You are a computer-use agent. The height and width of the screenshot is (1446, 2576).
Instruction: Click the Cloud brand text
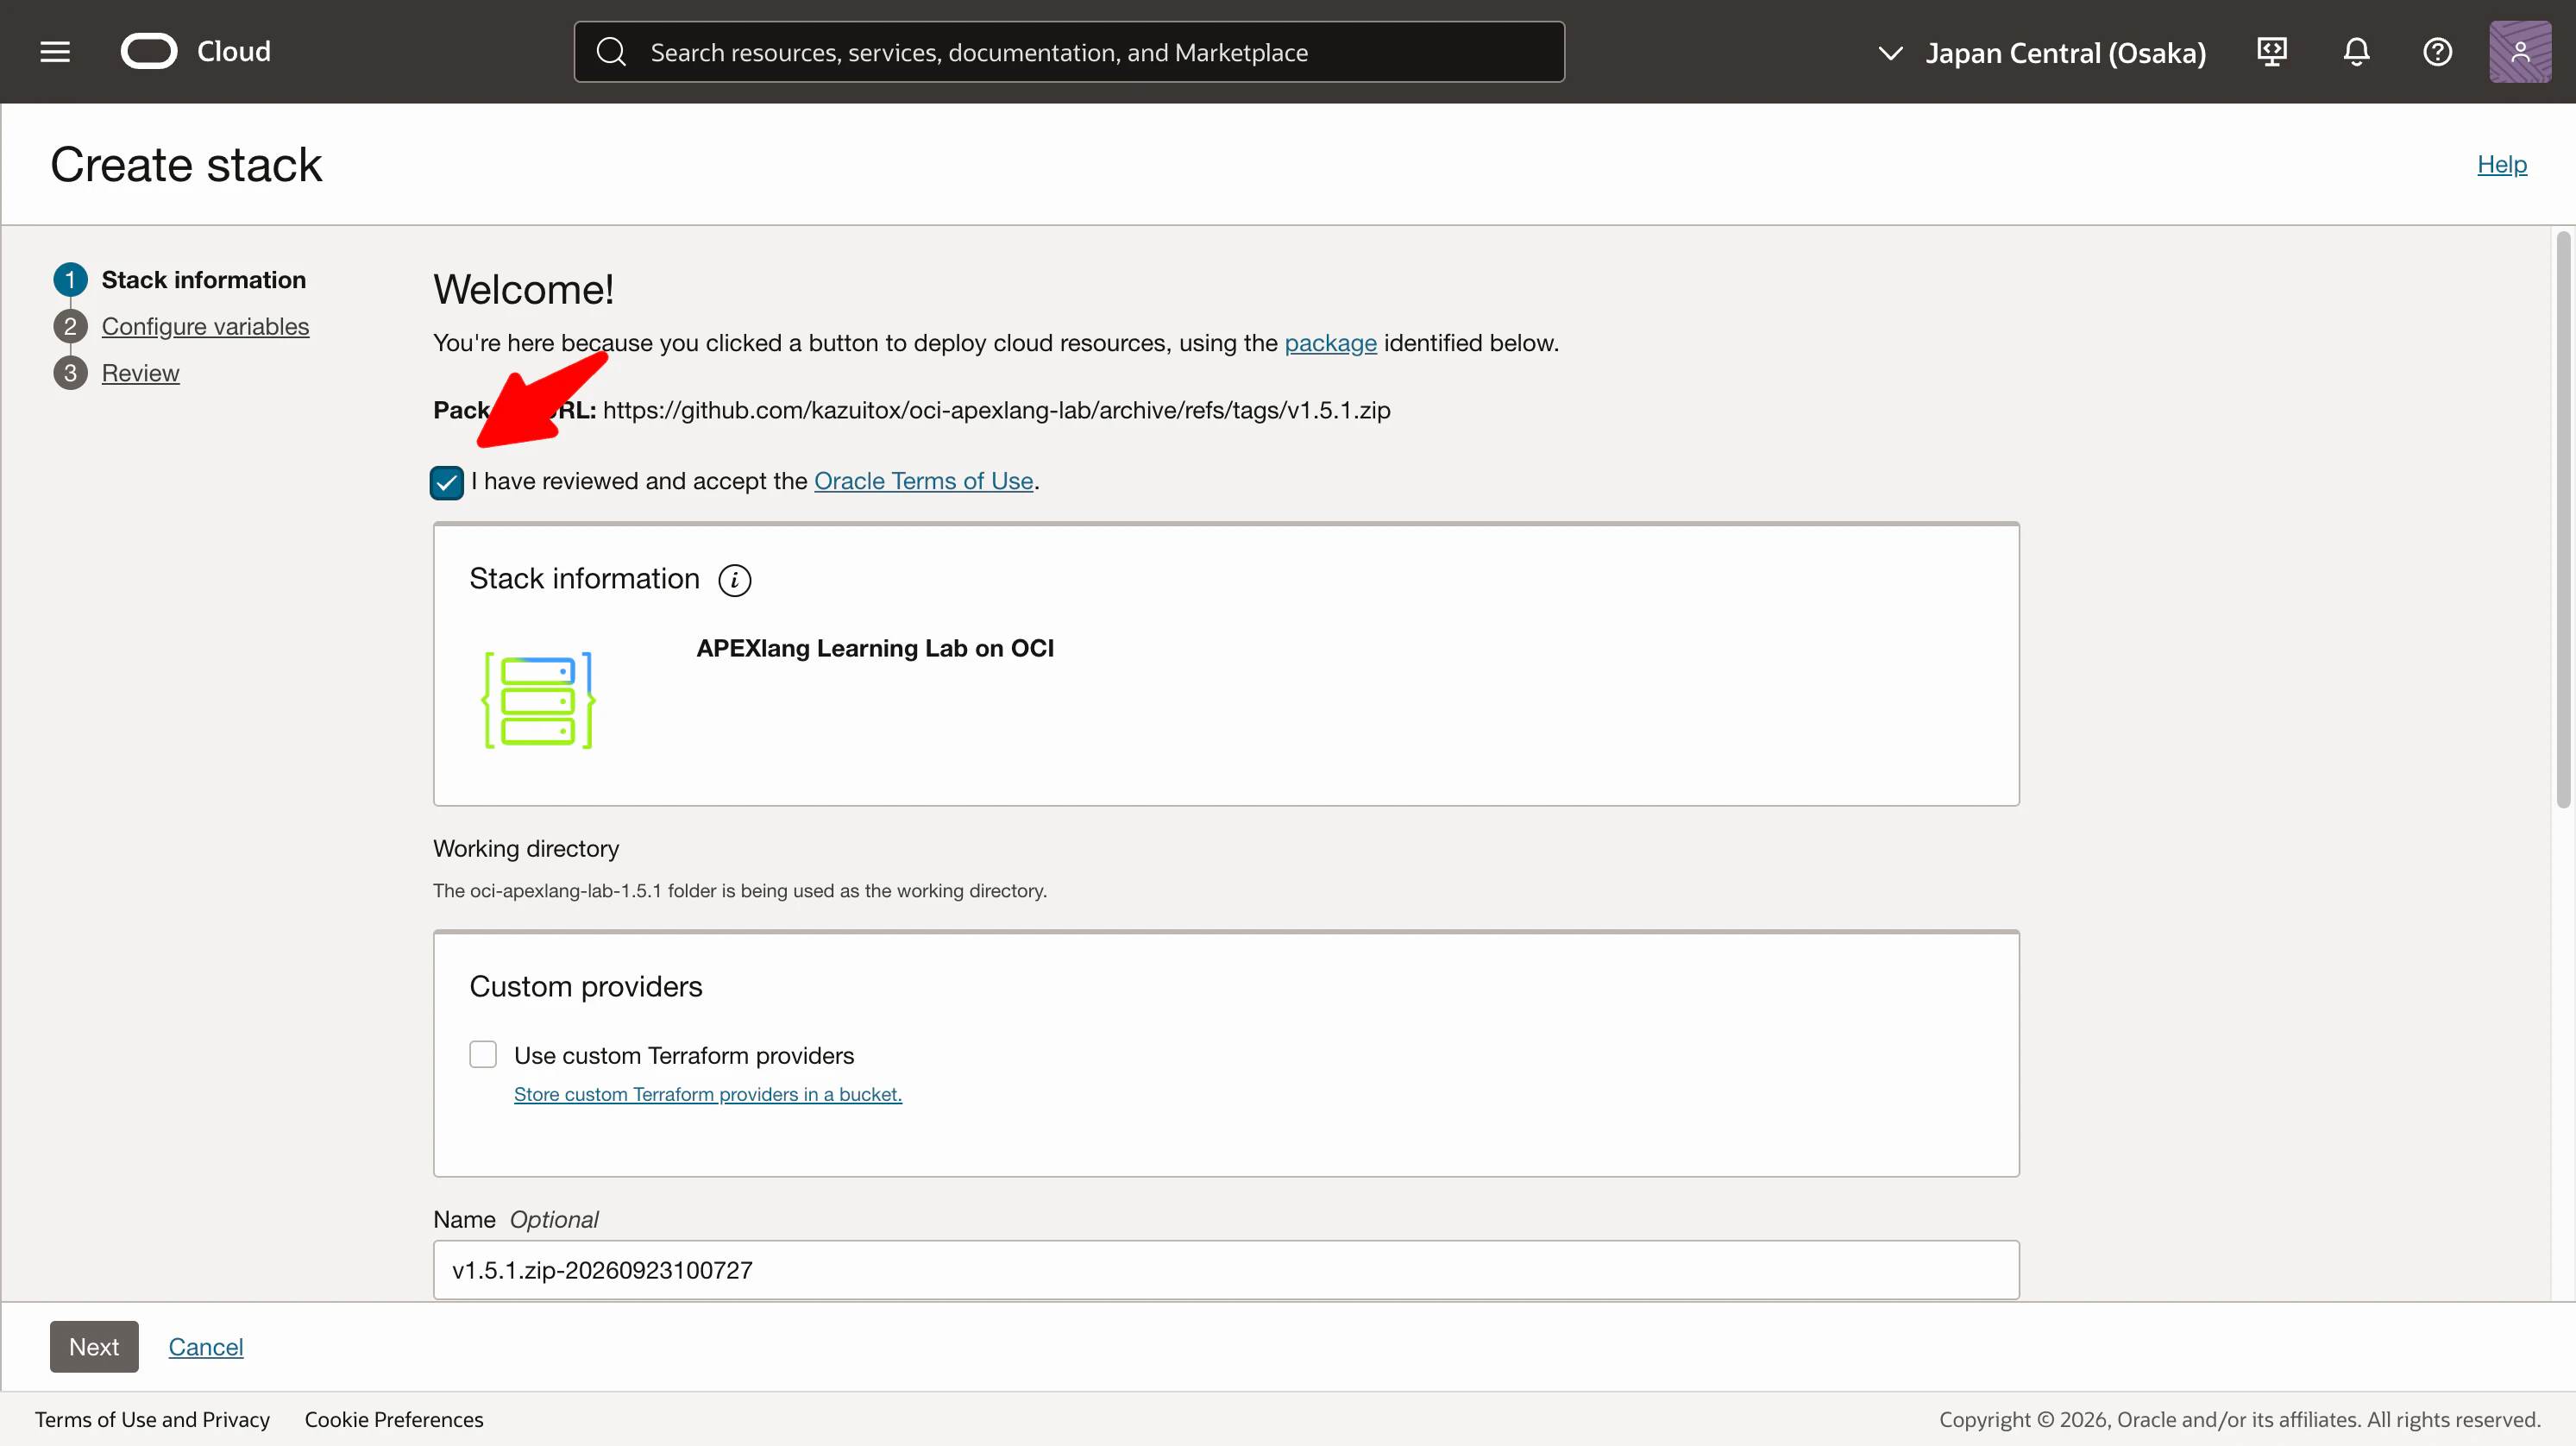point(234,52)
